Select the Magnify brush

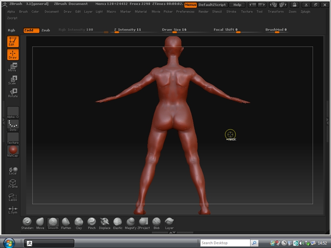pyautogui.click(x=130, y=224)
